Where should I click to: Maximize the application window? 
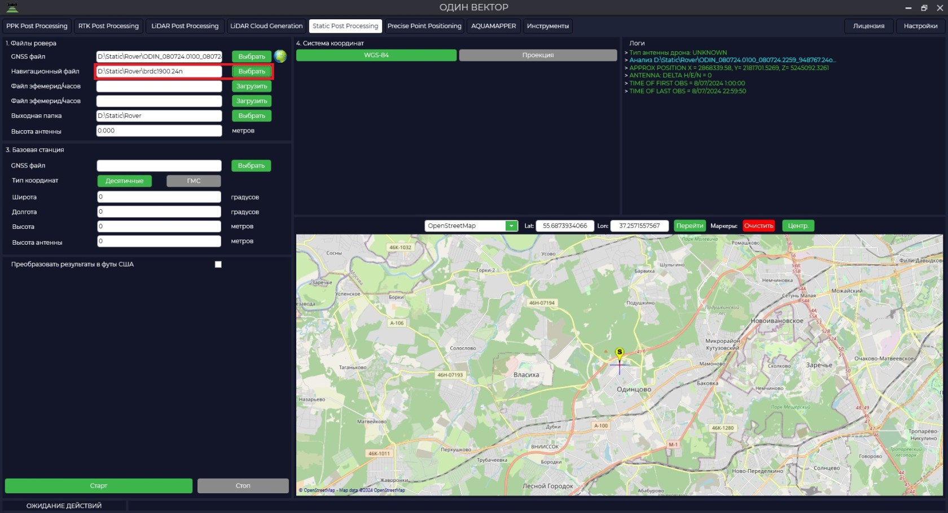click(924, 8)
